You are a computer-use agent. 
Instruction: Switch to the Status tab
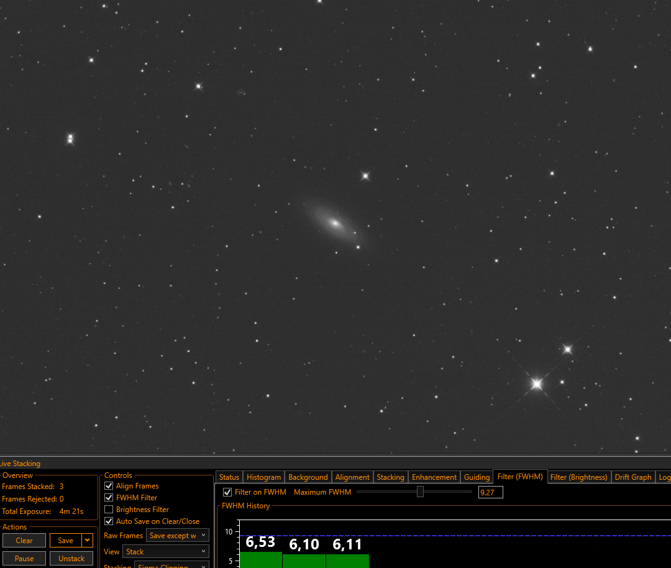pos(229,477)
